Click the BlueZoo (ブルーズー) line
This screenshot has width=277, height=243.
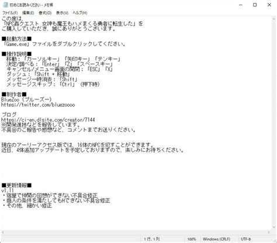(26, 100)
